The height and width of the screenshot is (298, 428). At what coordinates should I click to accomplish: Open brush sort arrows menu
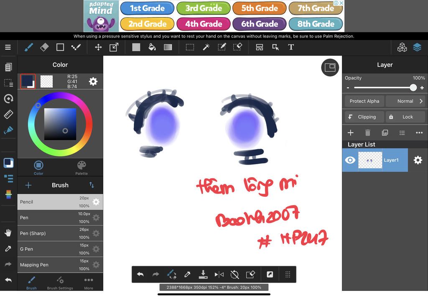pos(92,185)
